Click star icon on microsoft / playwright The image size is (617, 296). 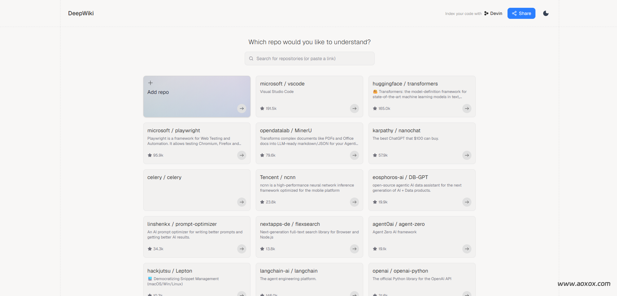(150, 155)
